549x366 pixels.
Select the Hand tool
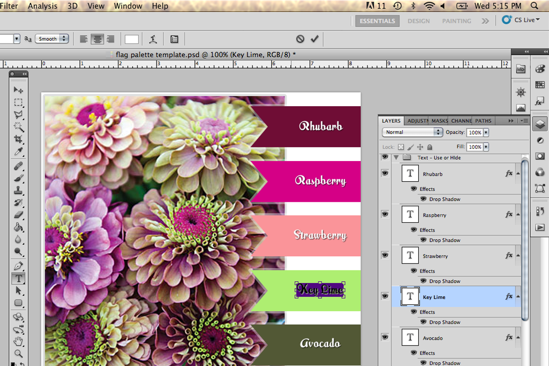[19, 341]
